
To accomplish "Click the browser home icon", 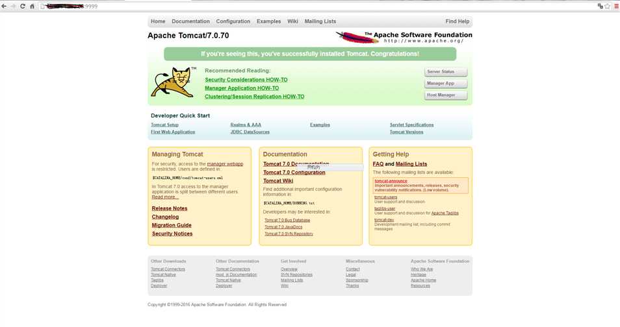I will pos(32,6).
